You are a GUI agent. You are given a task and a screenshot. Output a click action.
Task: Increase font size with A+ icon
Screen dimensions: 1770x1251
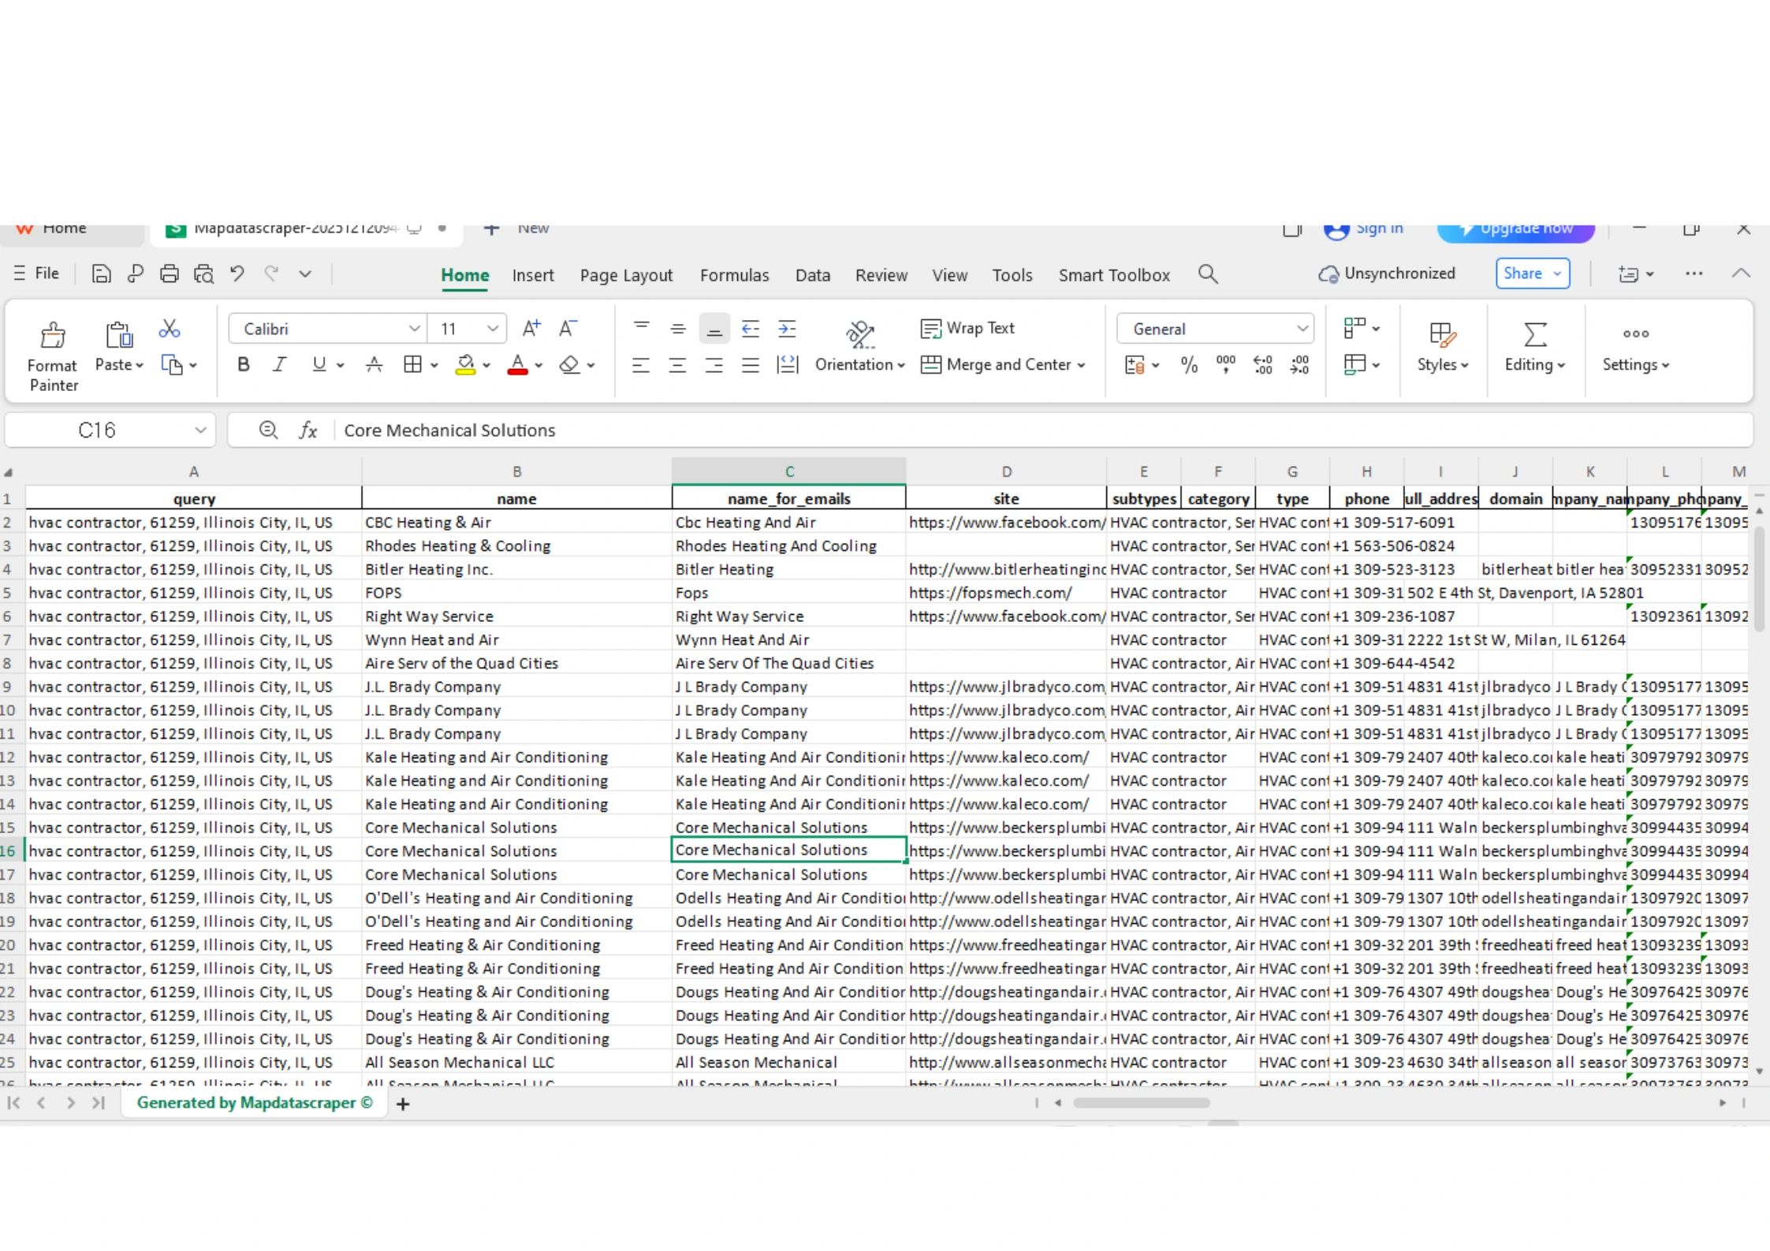pos(531,328)
